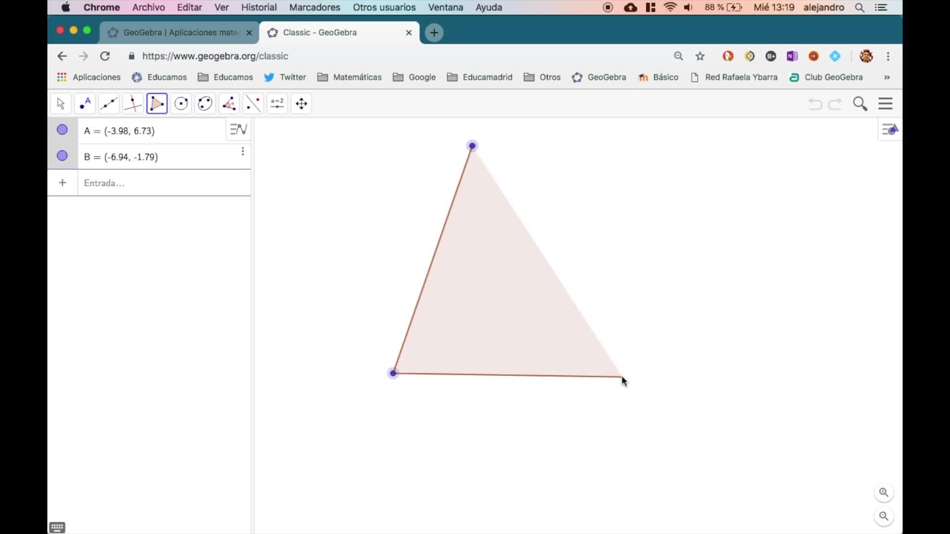Image resolution: width=950 pixels, height=534 pixels.
Task: Select the Line tool
Action: tap(109, 104)
